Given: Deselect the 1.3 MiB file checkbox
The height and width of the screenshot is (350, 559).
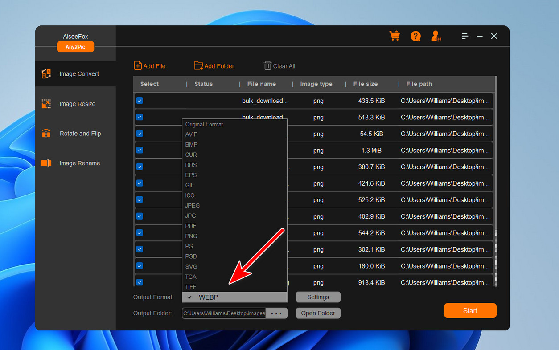Looking at the screenshot, I should pyautogui.click(x=140, y=150).
